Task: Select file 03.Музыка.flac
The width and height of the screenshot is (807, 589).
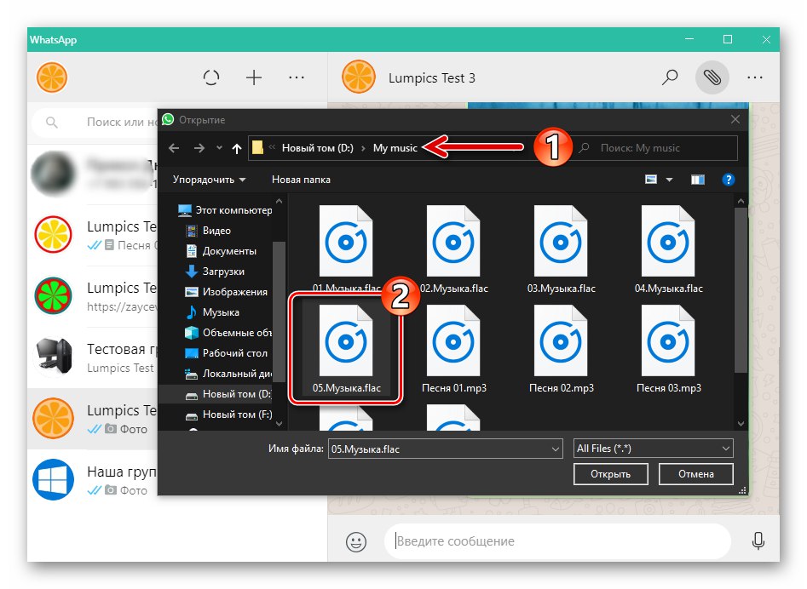Action: click(561, 249)
